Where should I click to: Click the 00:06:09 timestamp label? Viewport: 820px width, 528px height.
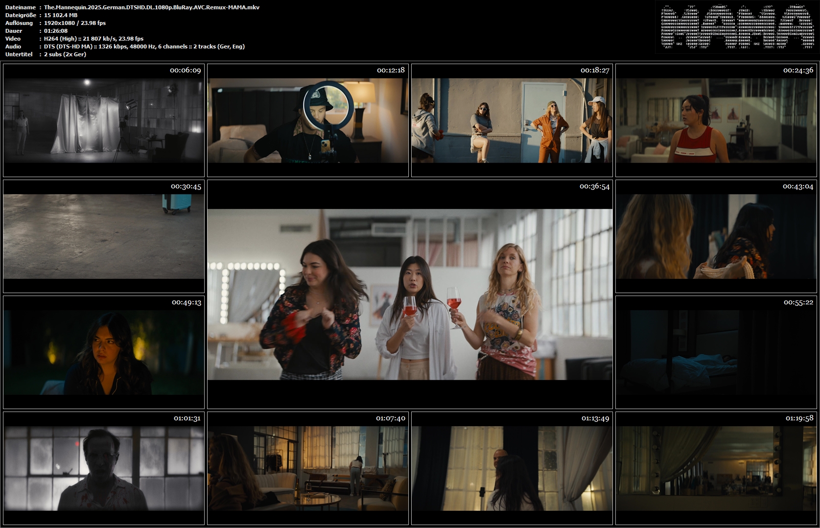pos(185,70)
